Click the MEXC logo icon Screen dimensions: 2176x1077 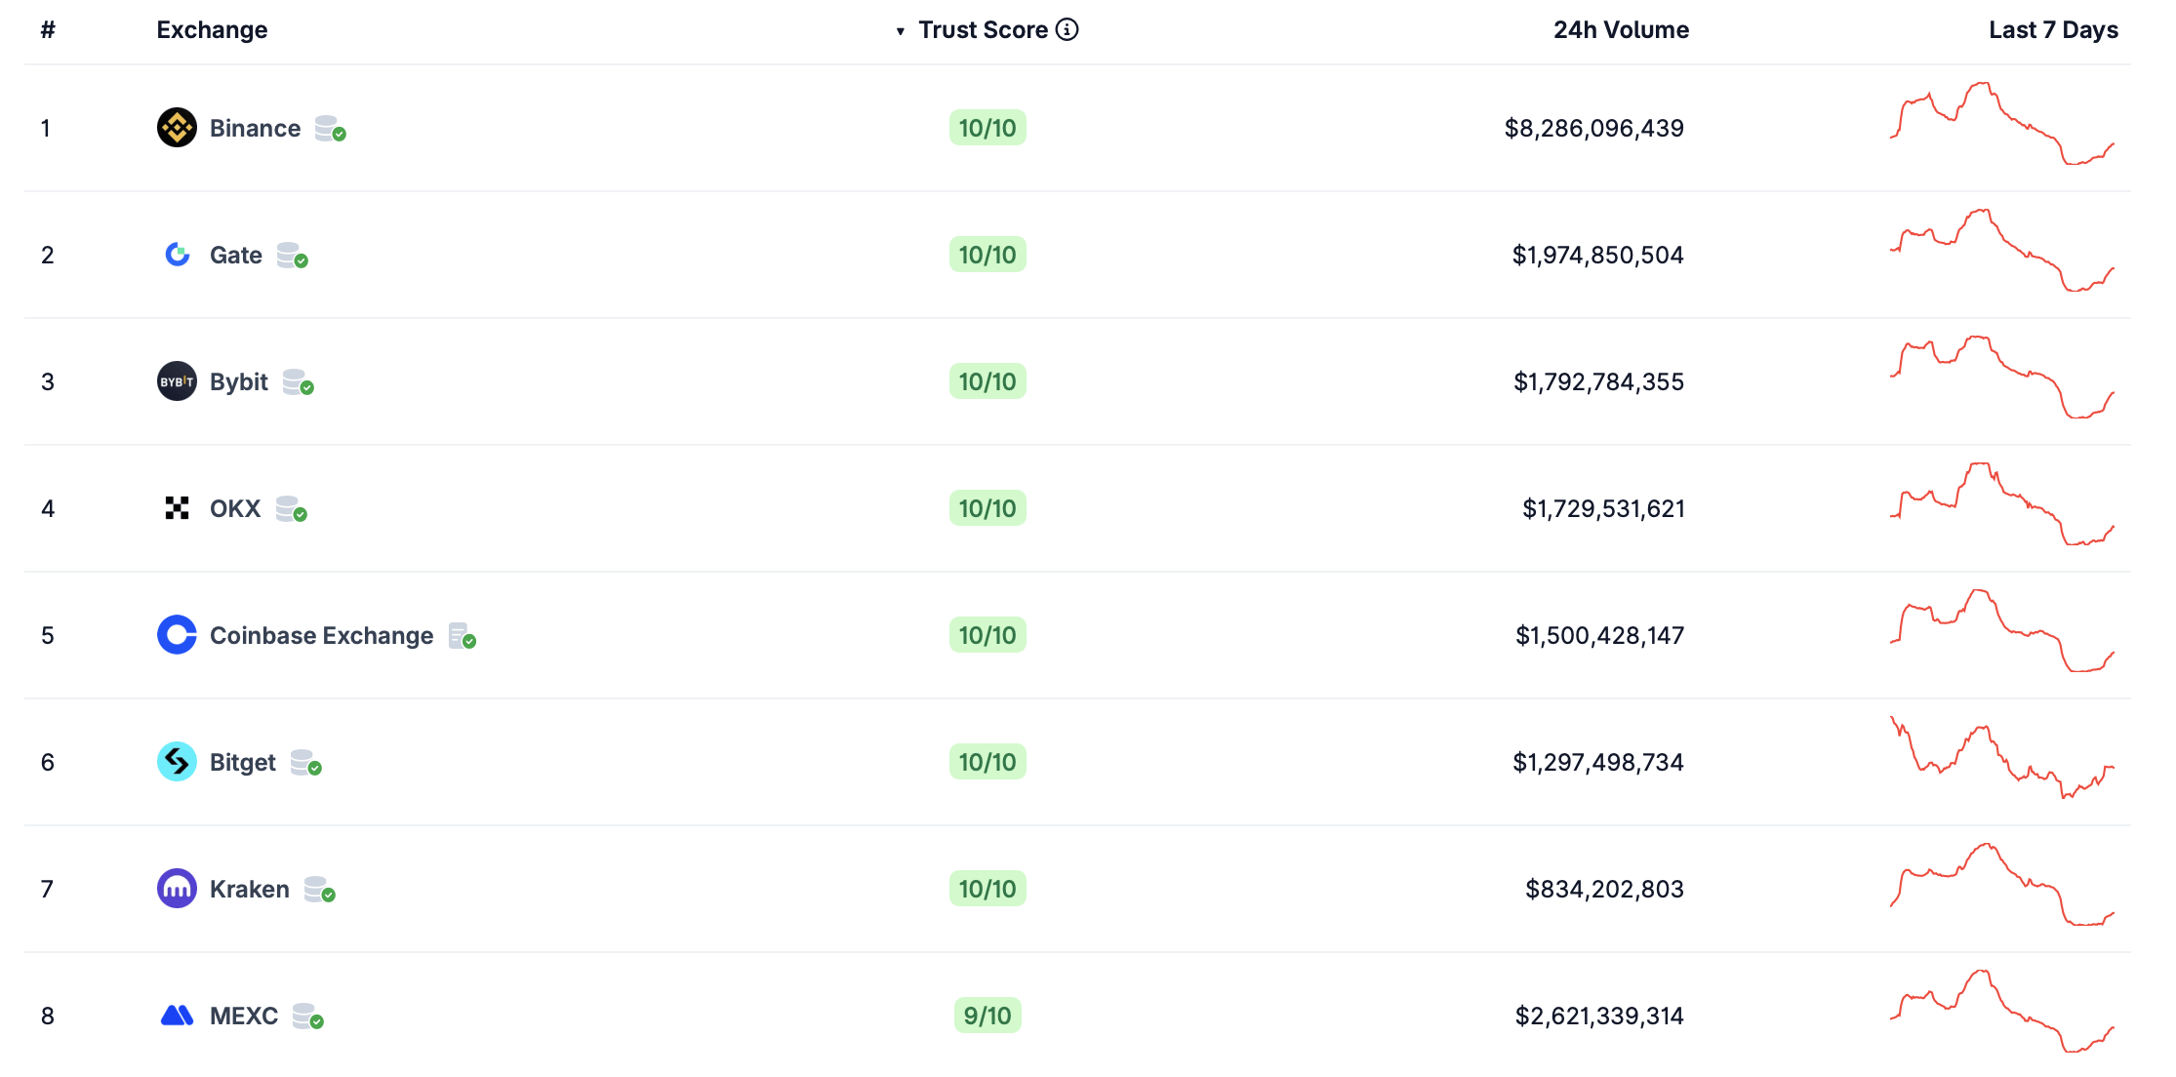tap(177, 1016)
